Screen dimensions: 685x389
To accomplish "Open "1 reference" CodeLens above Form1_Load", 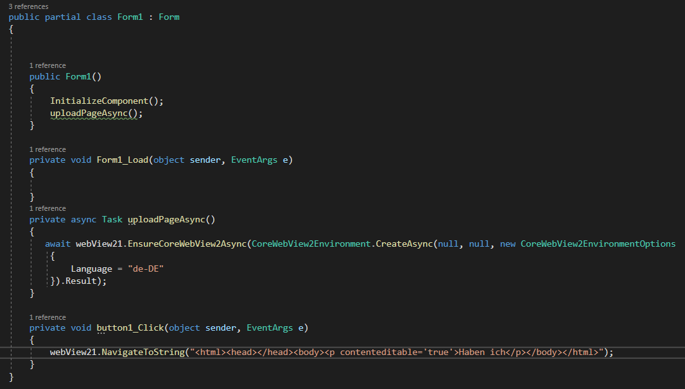I will 48,149.
